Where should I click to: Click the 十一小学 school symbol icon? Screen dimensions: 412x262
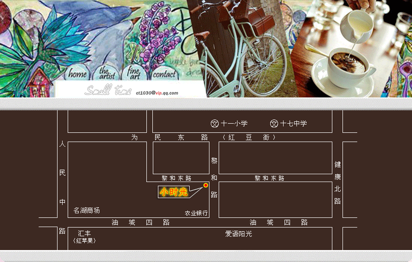[215, 124]
